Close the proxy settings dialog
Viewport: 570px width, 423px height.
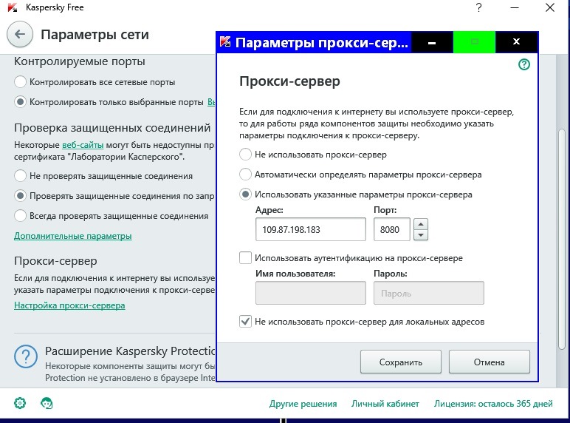point(516,42)
